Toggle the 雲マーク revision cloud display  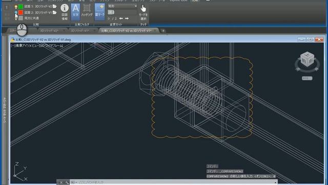[100, 12]
